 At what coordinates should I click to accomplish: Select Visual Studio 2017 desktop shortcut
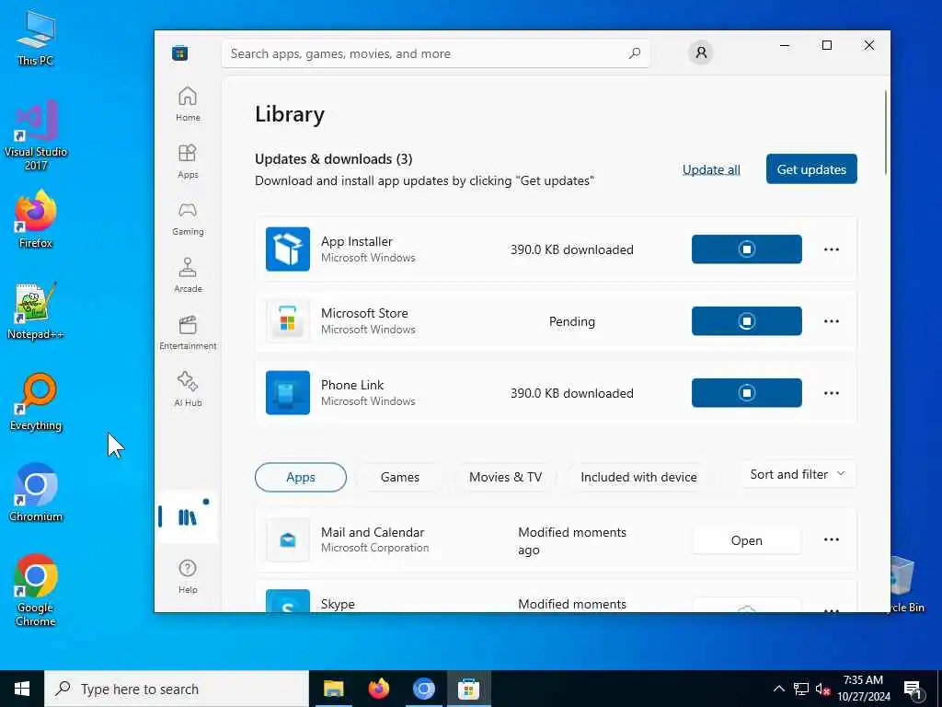point(36,135)
